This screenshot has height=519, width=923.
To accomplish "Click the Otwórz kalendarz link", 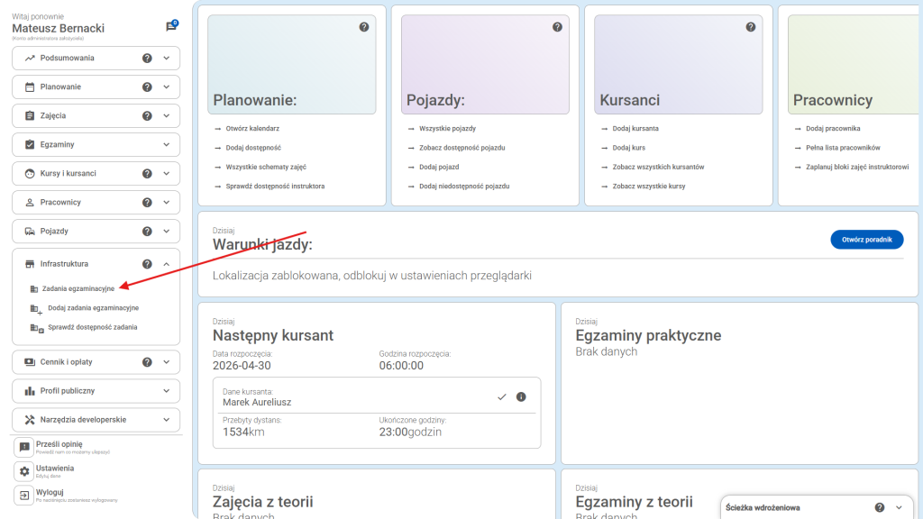I will [252, 129].
